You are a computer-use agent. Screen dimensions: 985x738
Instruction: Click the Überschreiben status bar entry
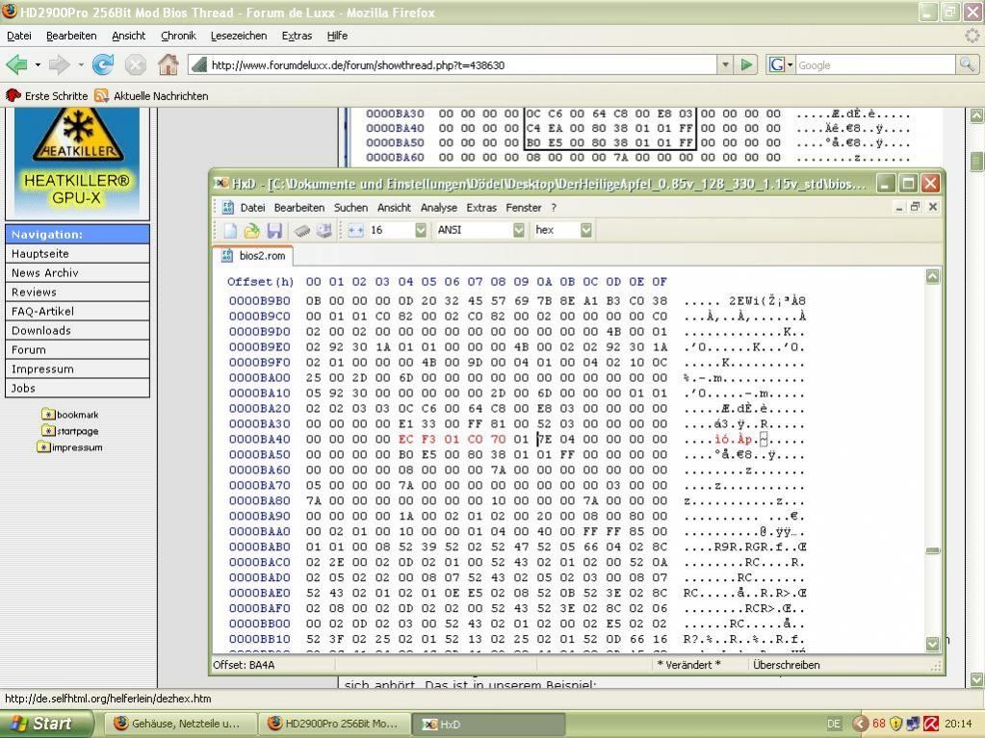pyautogui.click(x=786, y=665)
